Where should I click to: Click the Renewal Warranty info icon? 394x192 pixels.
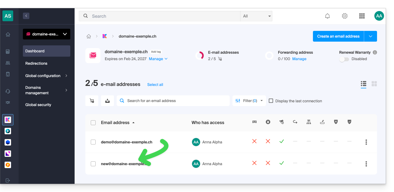coord(375,52)
